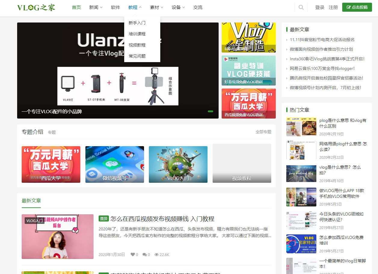
Task: Open Insta360影石Vlog挑战赛第4季 article
Action: (327, 59)
